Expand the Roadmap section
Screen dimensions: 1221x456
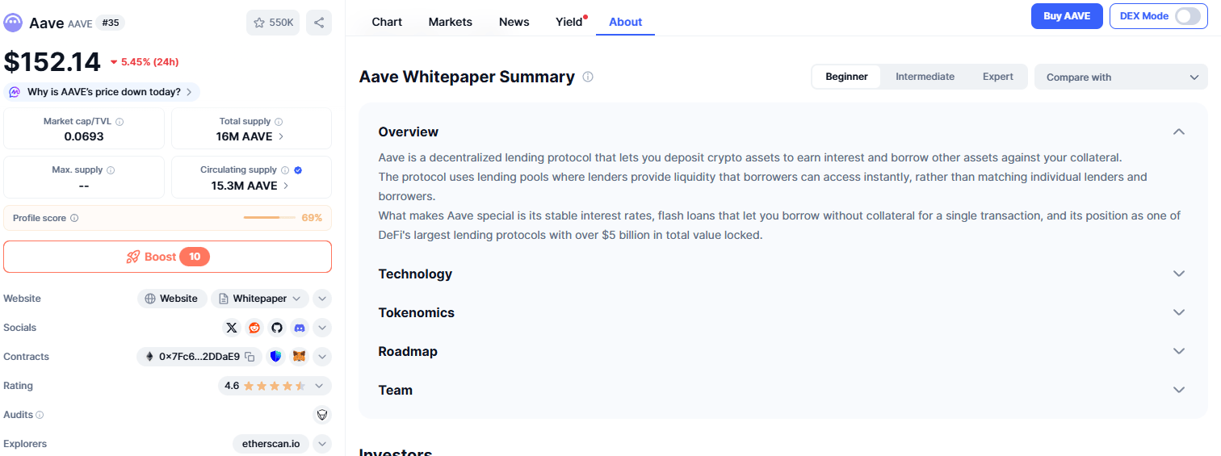[x=1179, y=351]
